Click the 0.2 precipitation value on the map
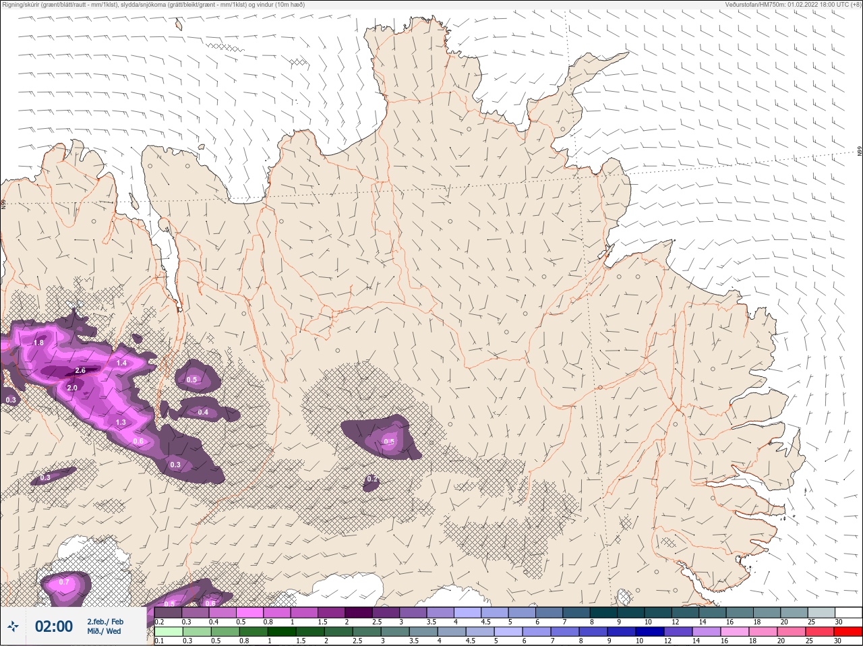863x646 pixels. 371,479
